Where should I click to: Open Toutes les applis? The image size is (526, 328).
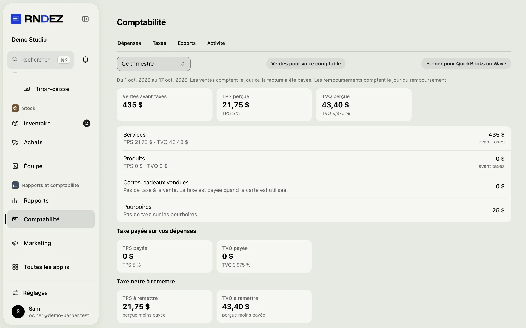[51, 267]
